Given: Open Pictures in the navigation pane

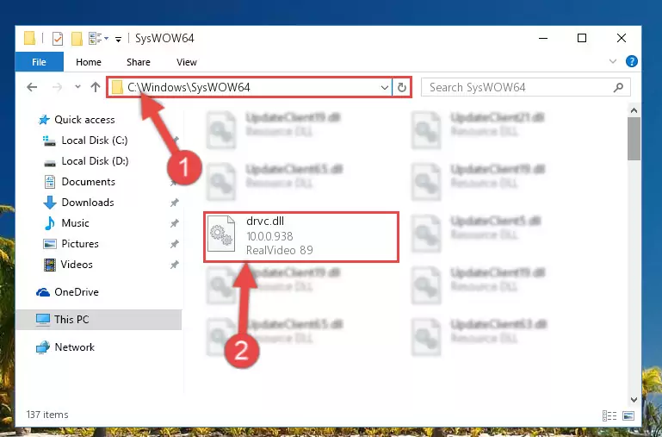Looking at the screenshot, I should (x=80, y=244).
